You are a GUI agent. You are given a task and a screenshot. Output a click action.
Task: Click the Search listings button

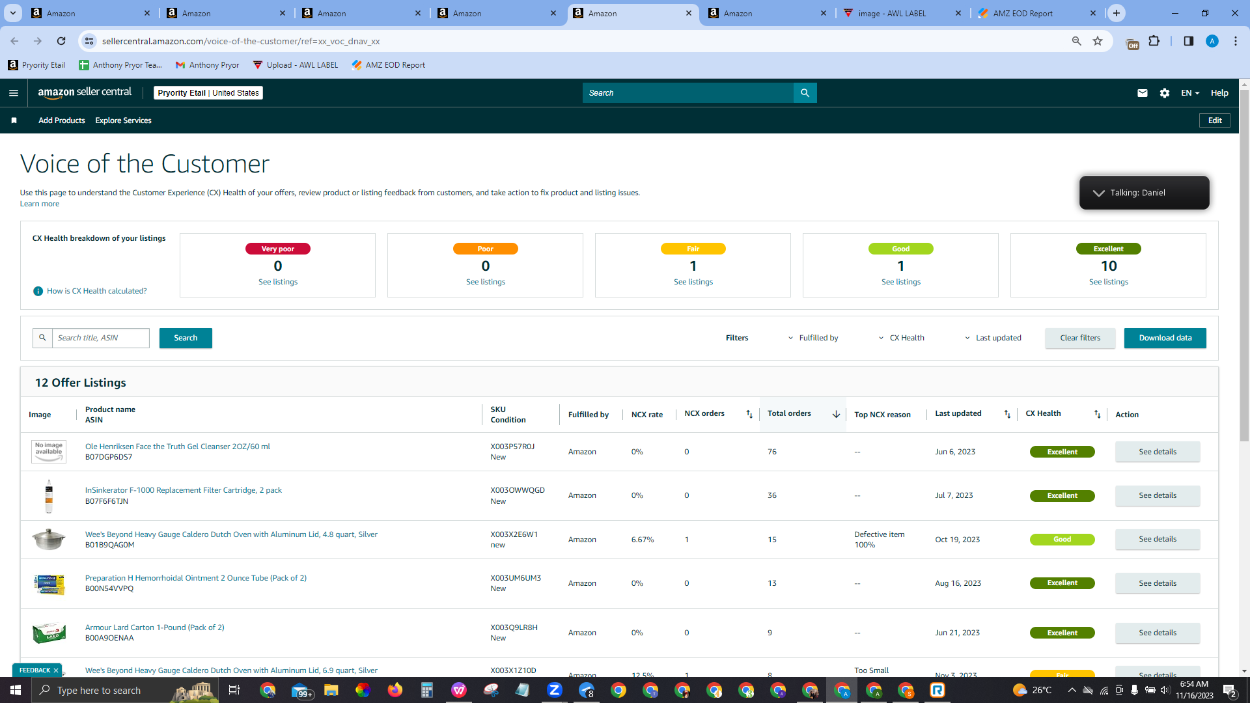coord(186,338)
